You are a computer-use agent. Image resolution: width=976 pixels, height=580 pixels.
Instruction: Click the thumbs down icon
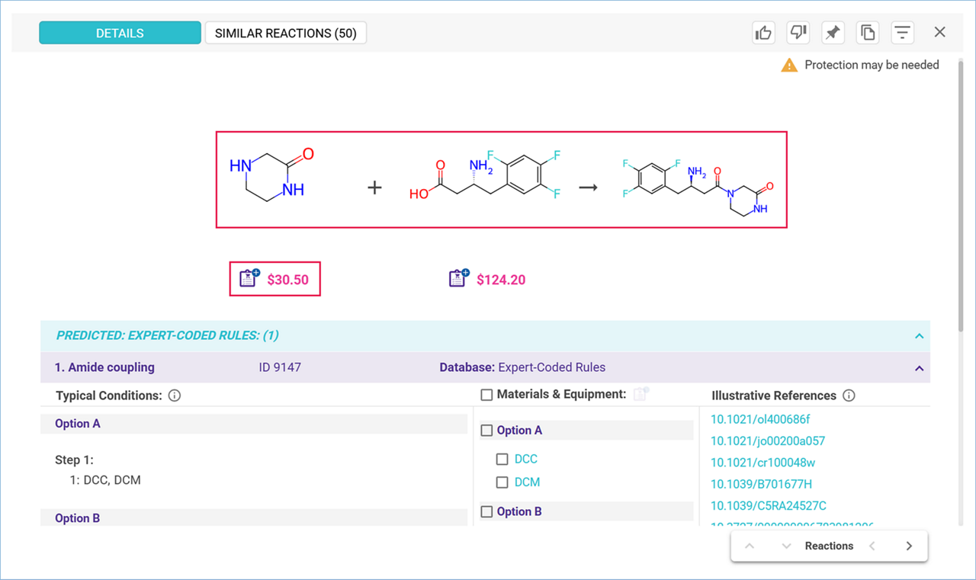[x=798, y=32]
